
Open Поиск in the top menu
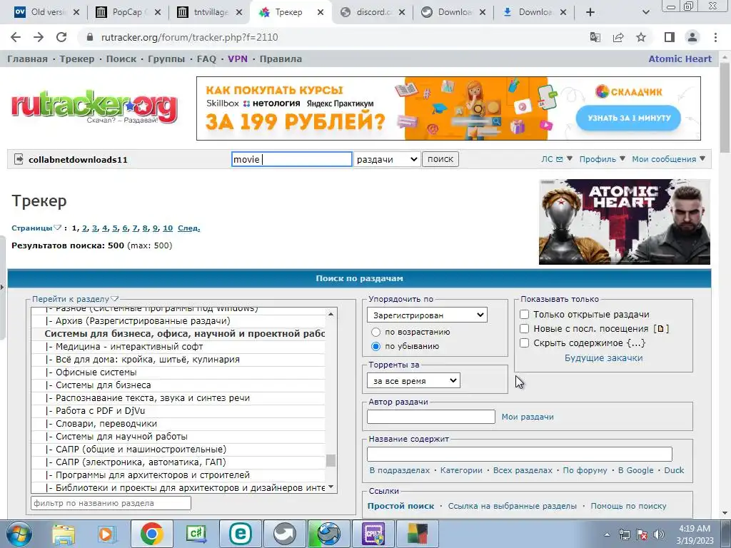click(x=121, y=59)
